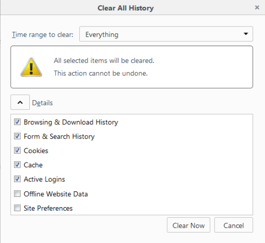This screenshot has width=265, height=243.
Task: Uncheck Active Logins checkbox
Action: point(17,179)
